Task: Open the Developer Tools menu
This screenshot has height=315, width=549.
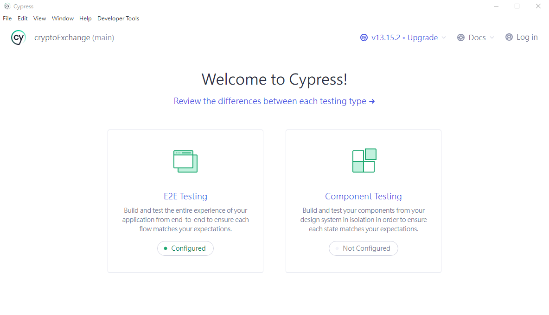Action: [118, 19]
